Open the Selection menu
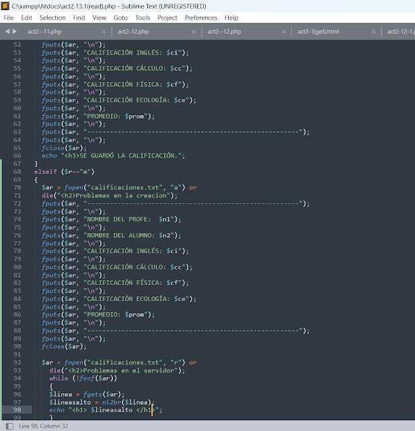Image resolution: width=415 pixels, height=431 pixels. (52, 18)
